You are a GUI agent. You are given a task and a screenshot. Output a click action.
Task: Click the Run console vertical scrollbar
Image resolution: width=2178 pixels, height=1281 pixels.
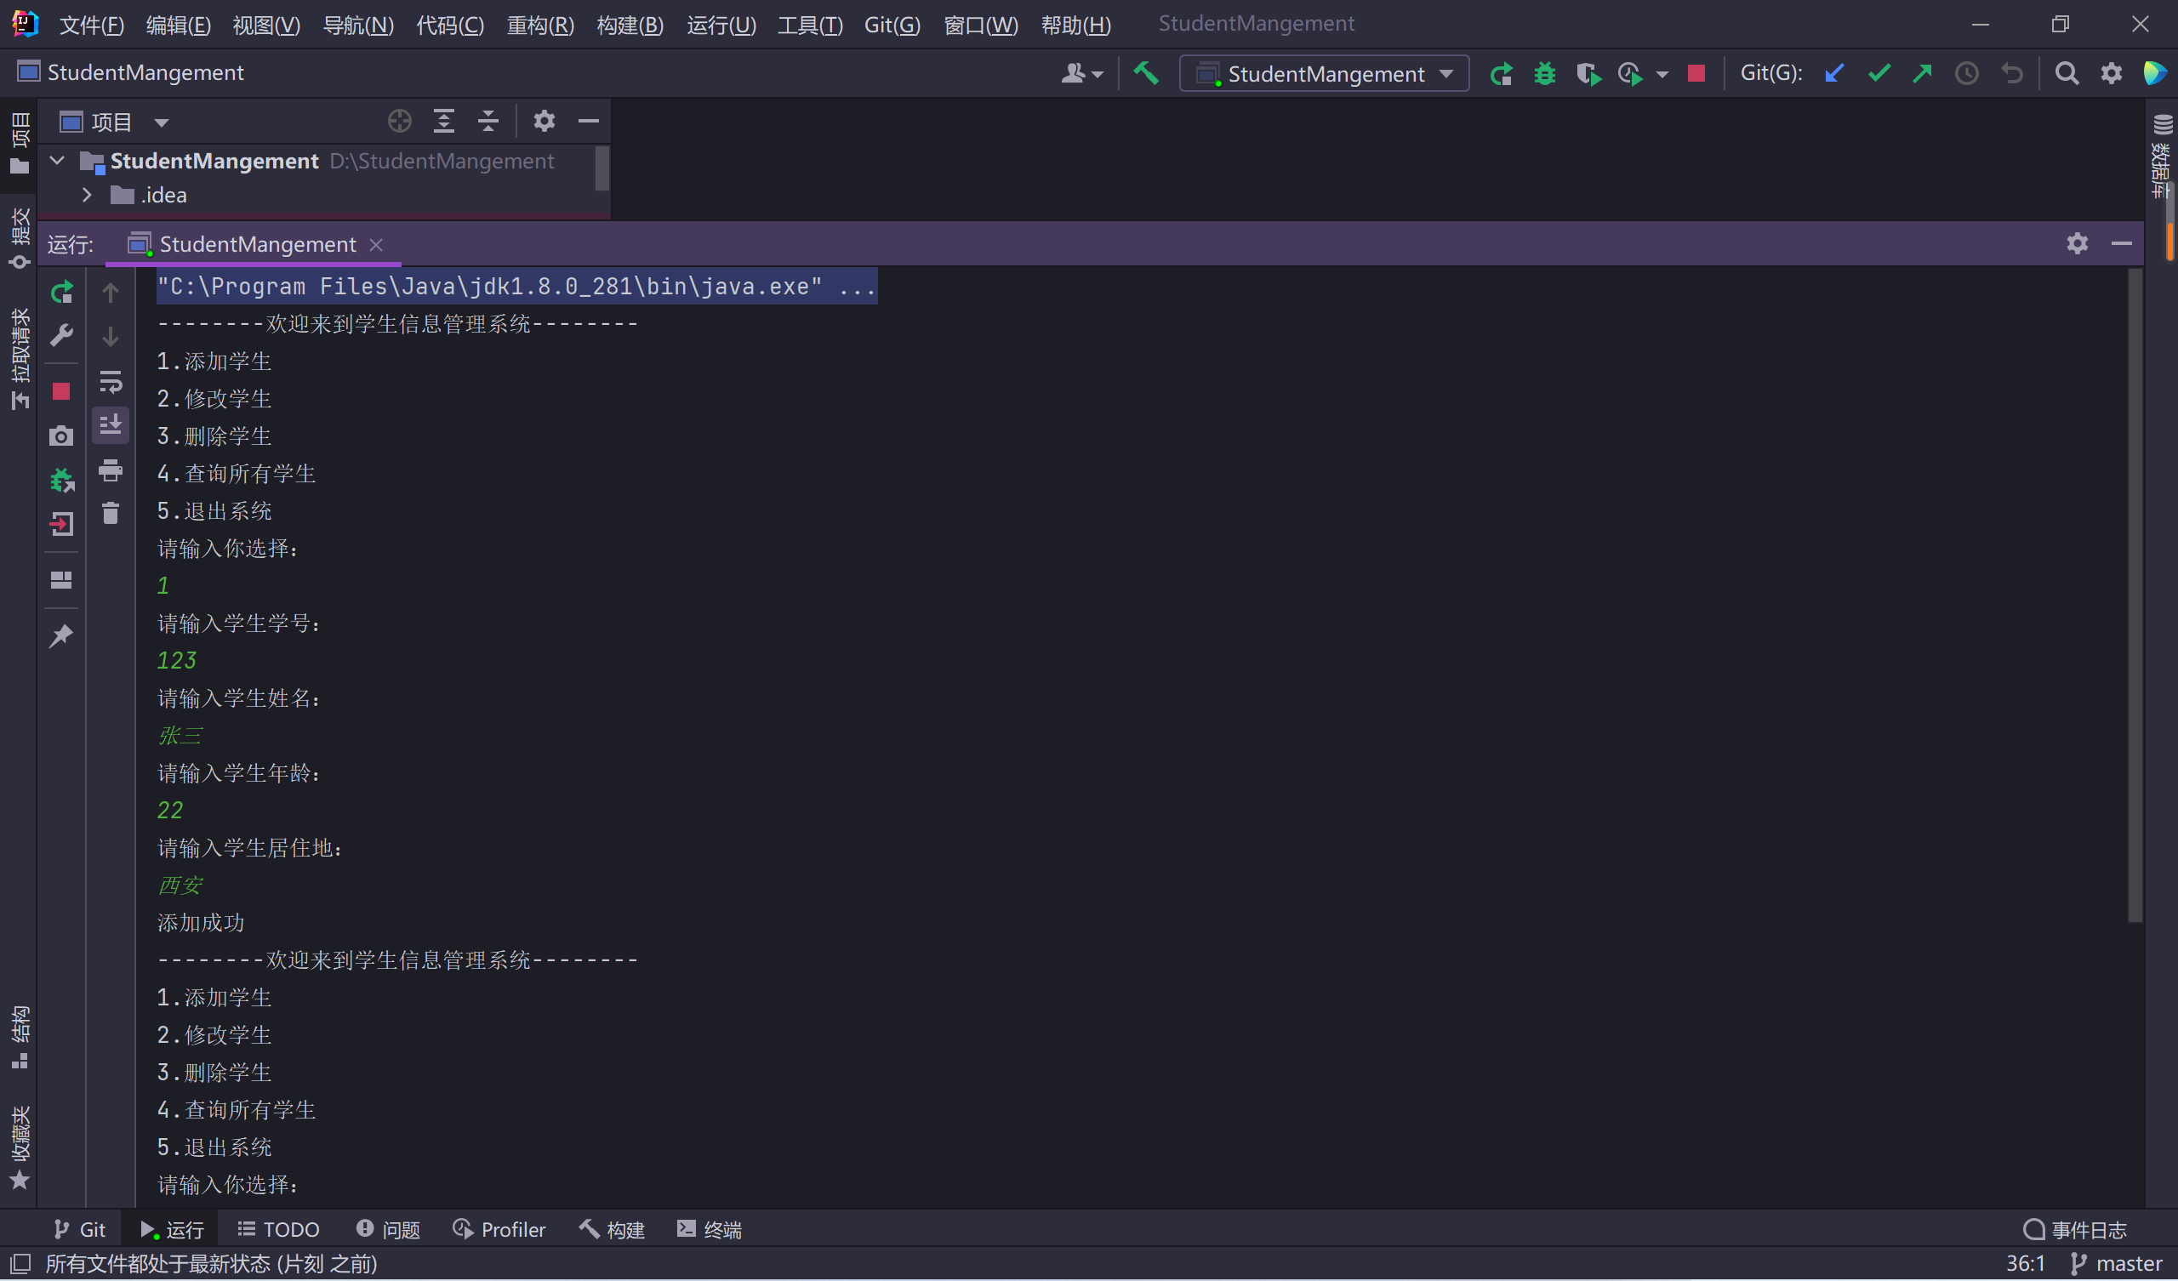[x=2135, y=595]
